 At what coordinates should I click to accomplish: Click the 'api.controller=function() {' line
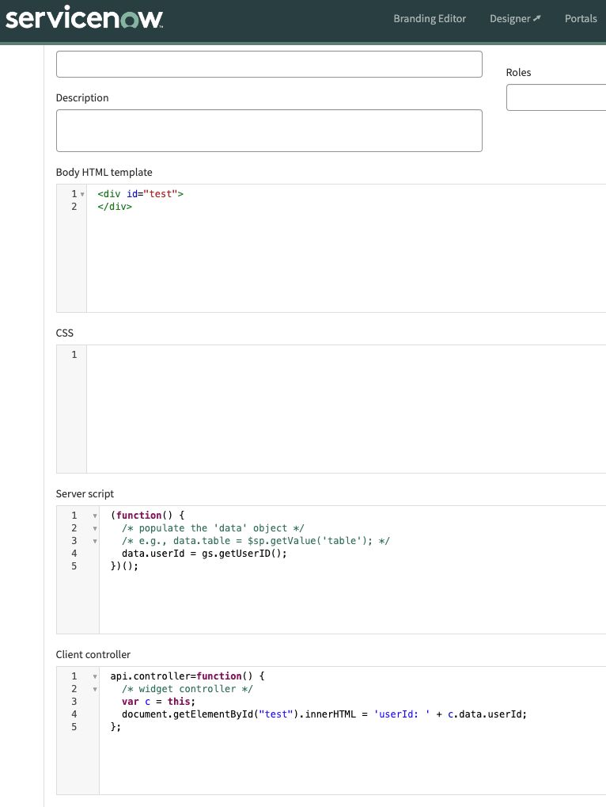click(187, 676)
